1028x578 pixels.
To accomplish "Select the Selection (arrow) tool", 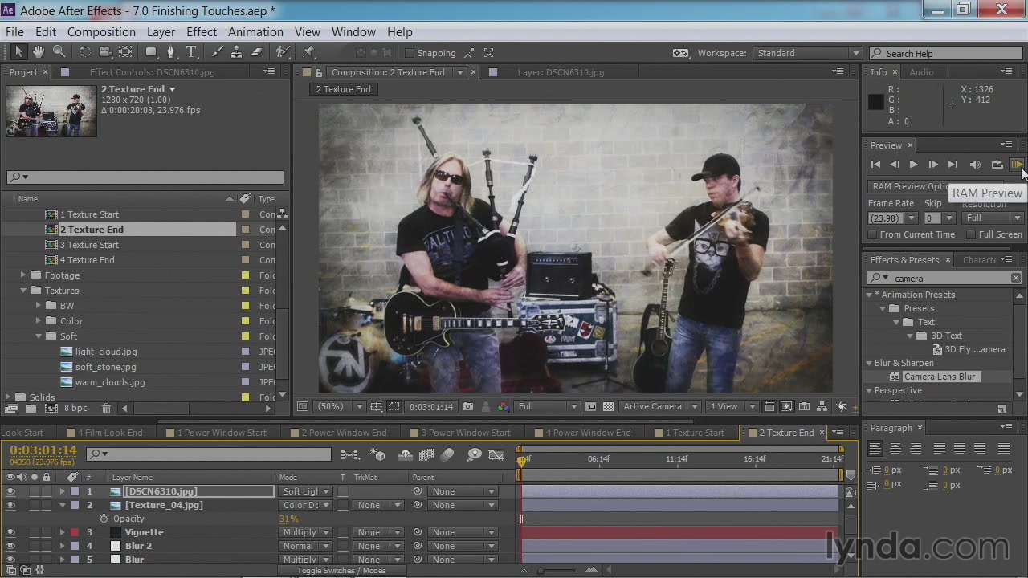I will [18, 52].
